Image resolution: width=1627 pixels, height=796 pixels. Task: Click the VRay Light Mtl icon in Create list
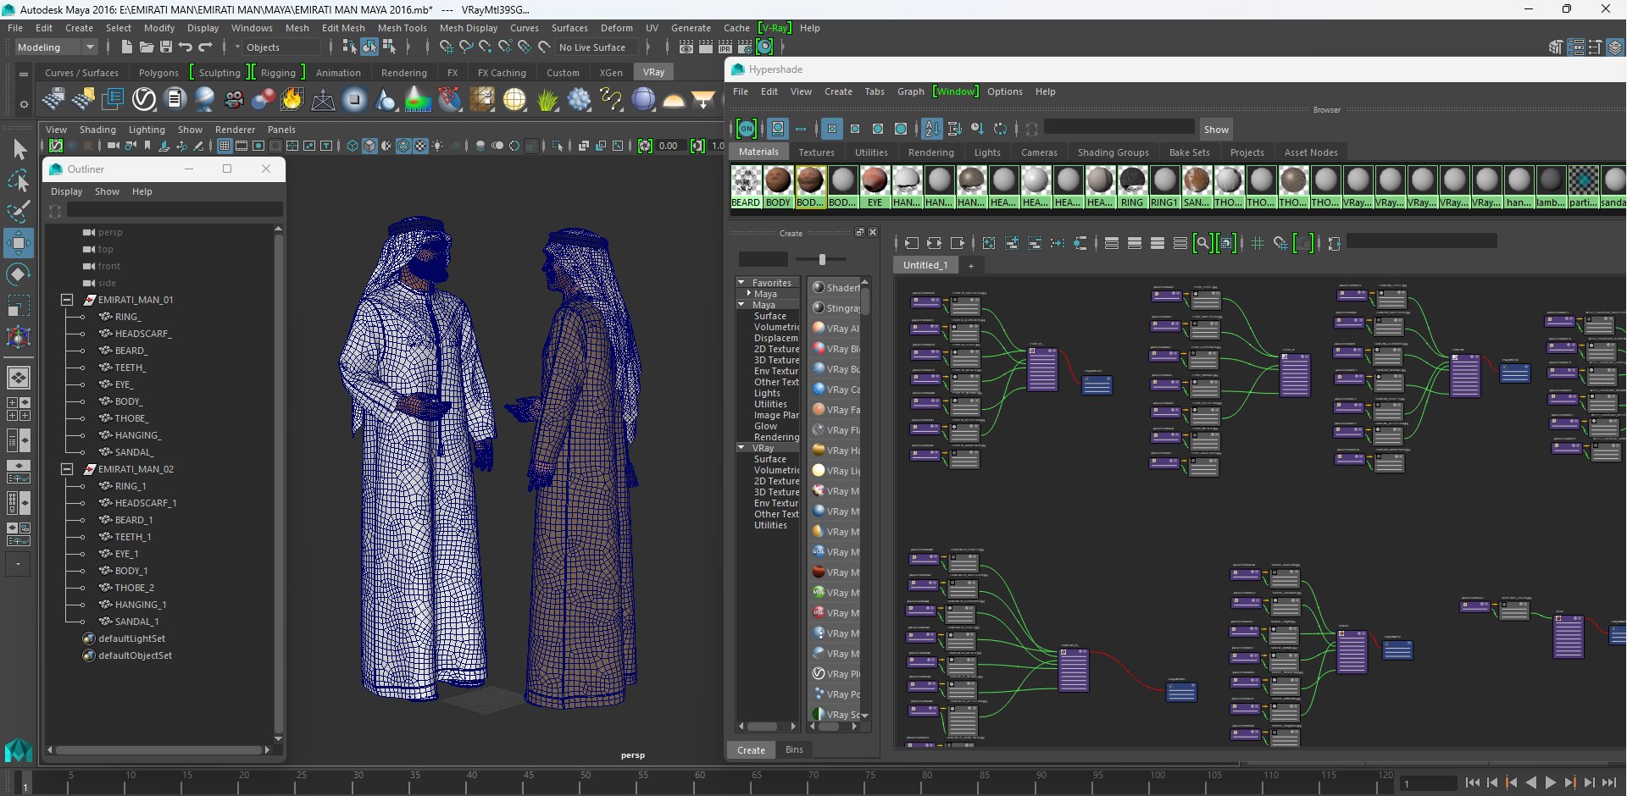point(819,471)
